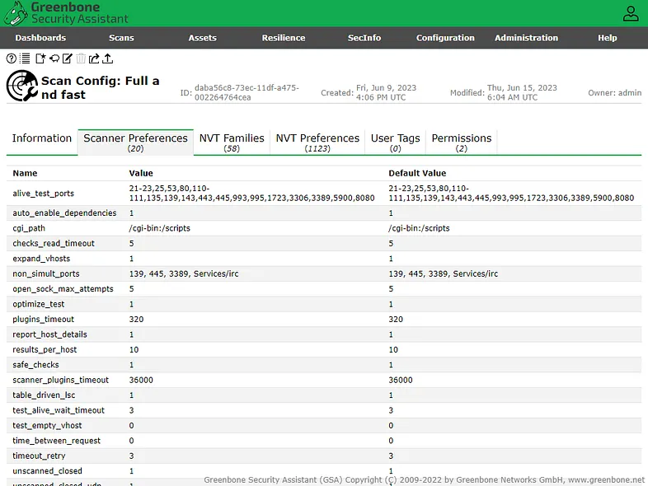The image size is (648, 486).
Task: Select the checks_read_timeout row name
Action: pos(54,244)
